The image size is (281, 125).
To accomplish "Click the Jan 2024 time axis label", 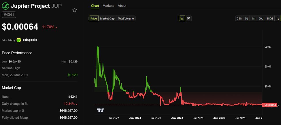I will click(177, 118).
